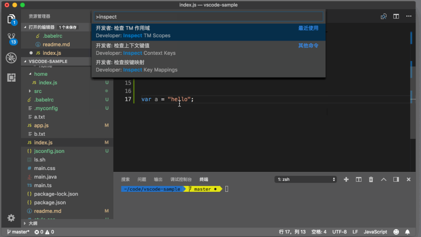Click JavaScript language mode in status bar
The width and height of the screenshot is (421, 237).
click(375, 232)
